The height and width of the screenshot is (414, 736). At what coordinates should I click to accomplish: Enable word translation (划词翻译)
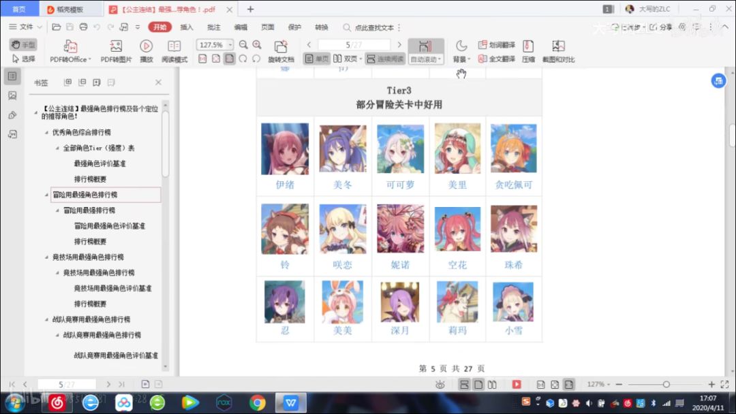(x=497, y=44)
